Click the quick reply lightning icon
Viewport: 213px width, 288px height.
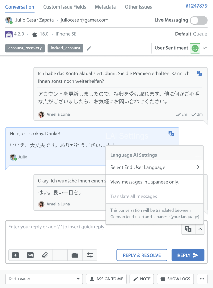tap(15, 255)
